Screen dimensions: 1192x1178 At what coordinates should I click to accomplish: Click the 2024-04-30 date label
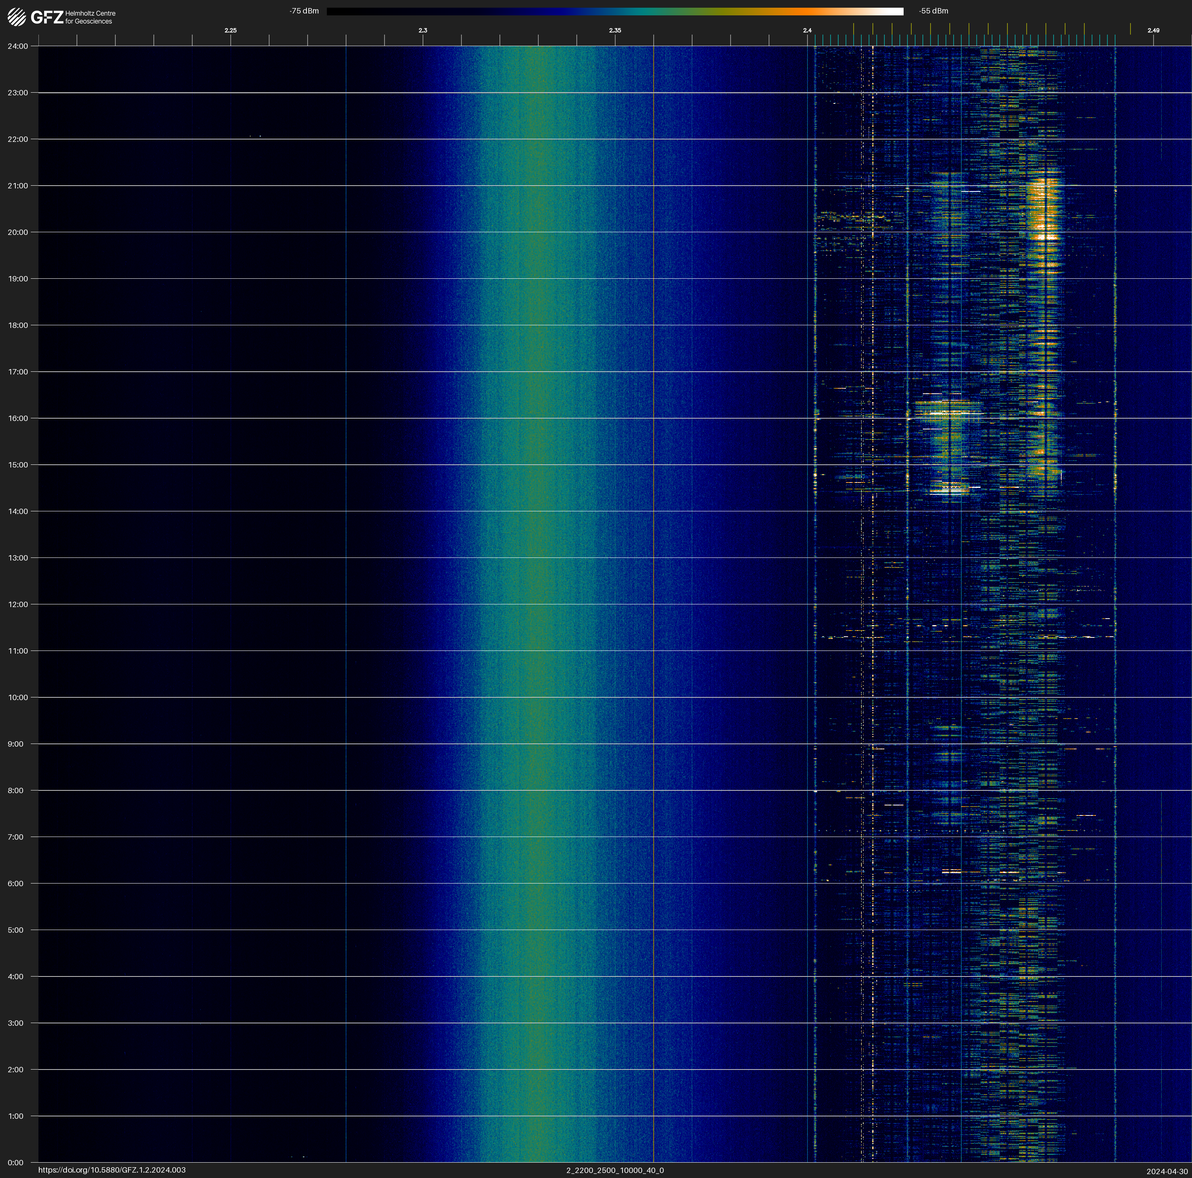[x=1167, y=1171]
